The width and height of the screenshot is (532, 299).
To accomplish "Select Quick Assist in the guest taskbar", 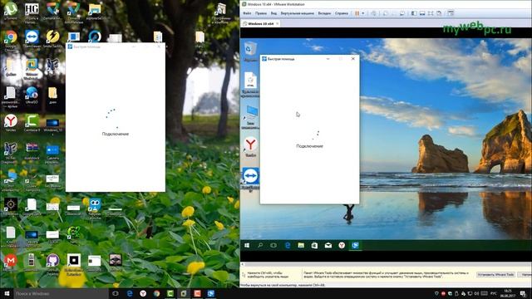I will tap(355, 245).
